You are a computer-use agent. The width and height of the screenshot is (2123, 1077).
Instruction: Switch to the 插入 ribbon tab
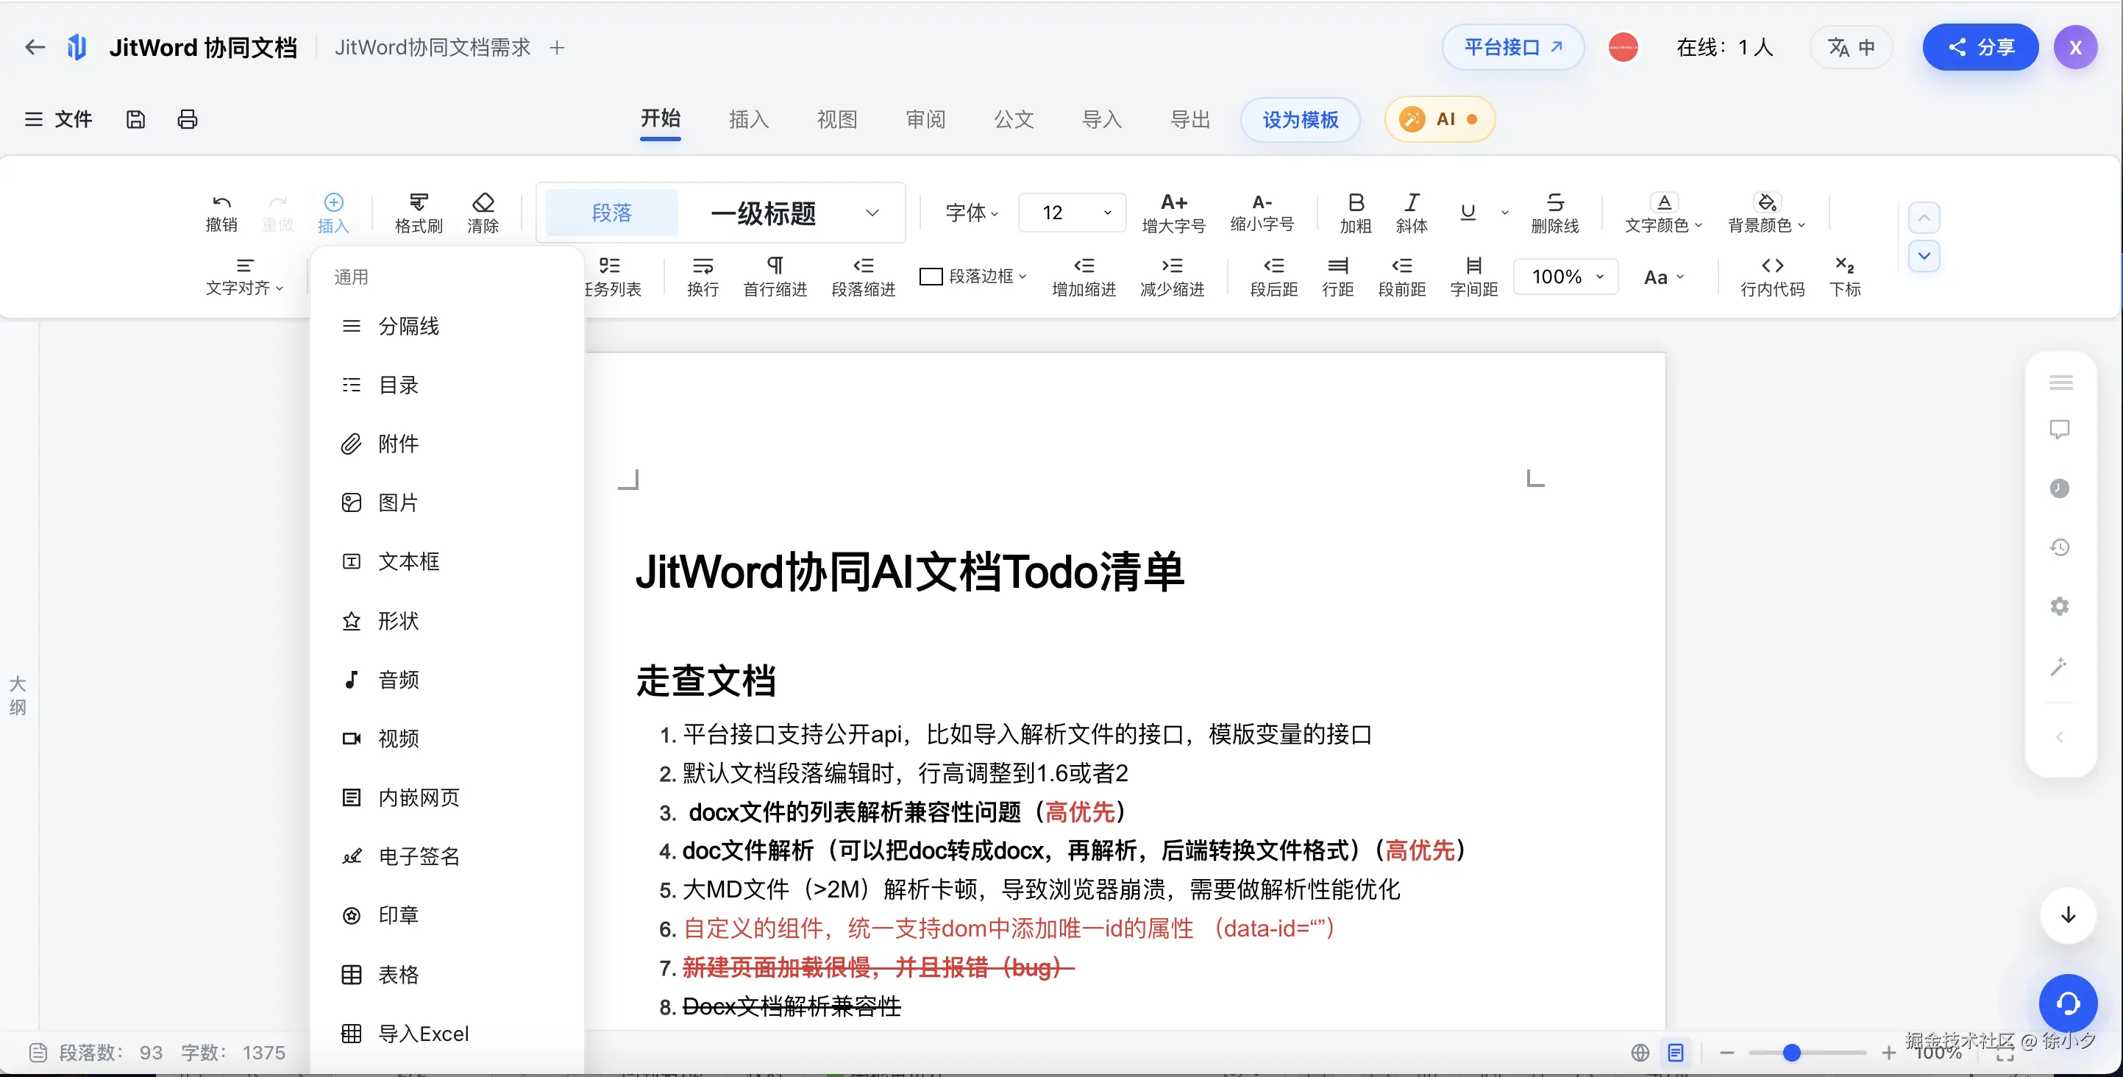[x=748, y=119]
